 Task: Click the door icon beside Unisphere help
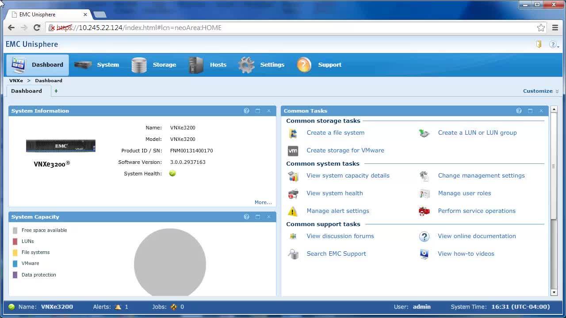[539, 44]
